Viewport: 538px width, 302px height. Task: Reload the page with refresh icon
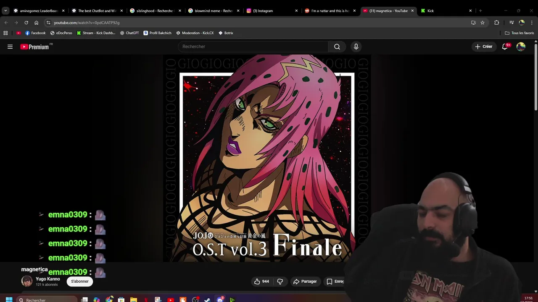pyautogui.click(x=26, y=23)
